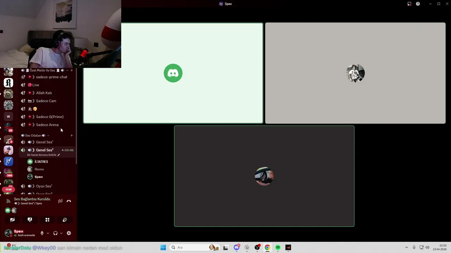This screenshot has width=451, height=253.
Task: Click the taskbar 'Ara' search box
Action: click(x=194, y=247)
